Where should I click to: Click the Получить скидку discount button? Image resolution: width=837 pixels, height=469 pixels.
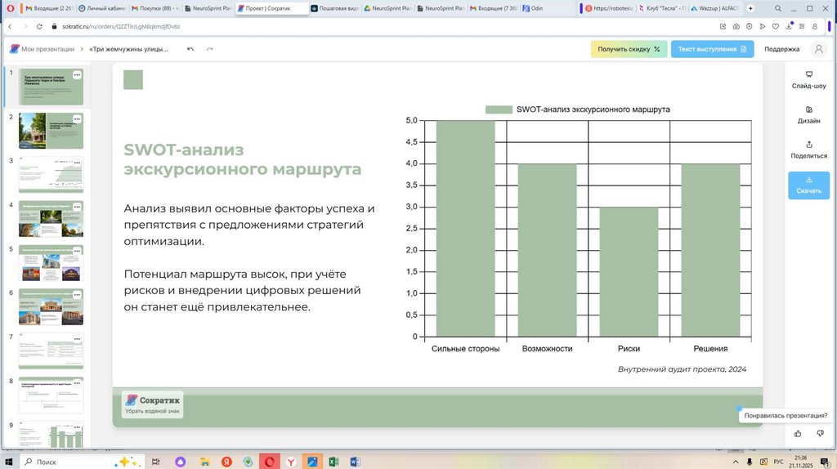point(629,49)
